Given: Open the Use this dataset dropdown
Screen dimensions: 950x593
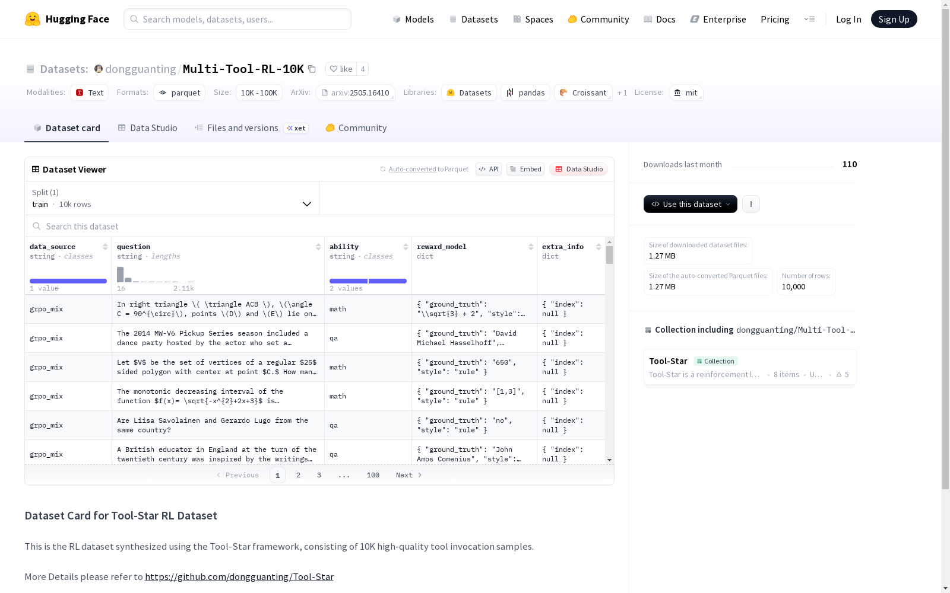Looking at the screenshot, I should 691,204.
